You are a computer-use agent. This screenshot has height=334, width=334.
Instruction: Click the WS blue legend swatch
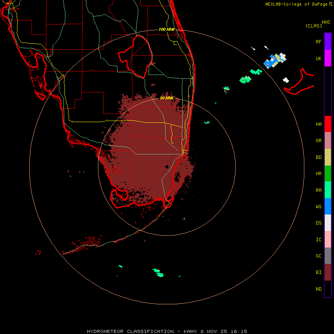point(328,206)
